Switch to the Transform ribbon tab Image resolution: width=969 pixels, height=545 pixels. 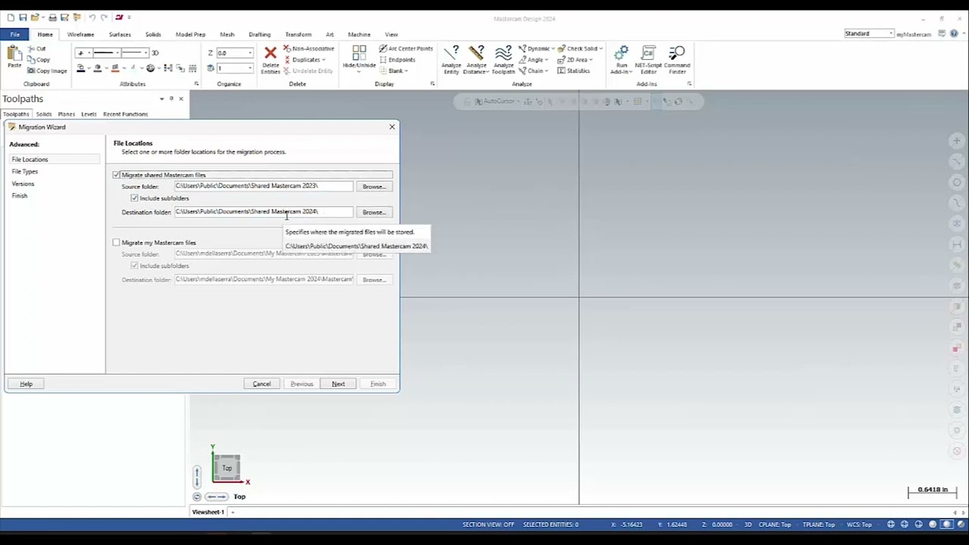(298, 34)
